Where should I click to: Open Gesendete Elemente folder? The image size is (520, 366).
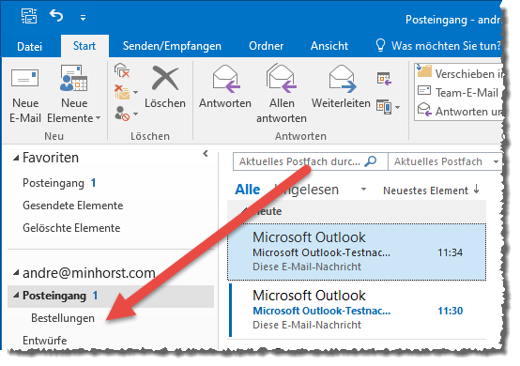[72, 206]
